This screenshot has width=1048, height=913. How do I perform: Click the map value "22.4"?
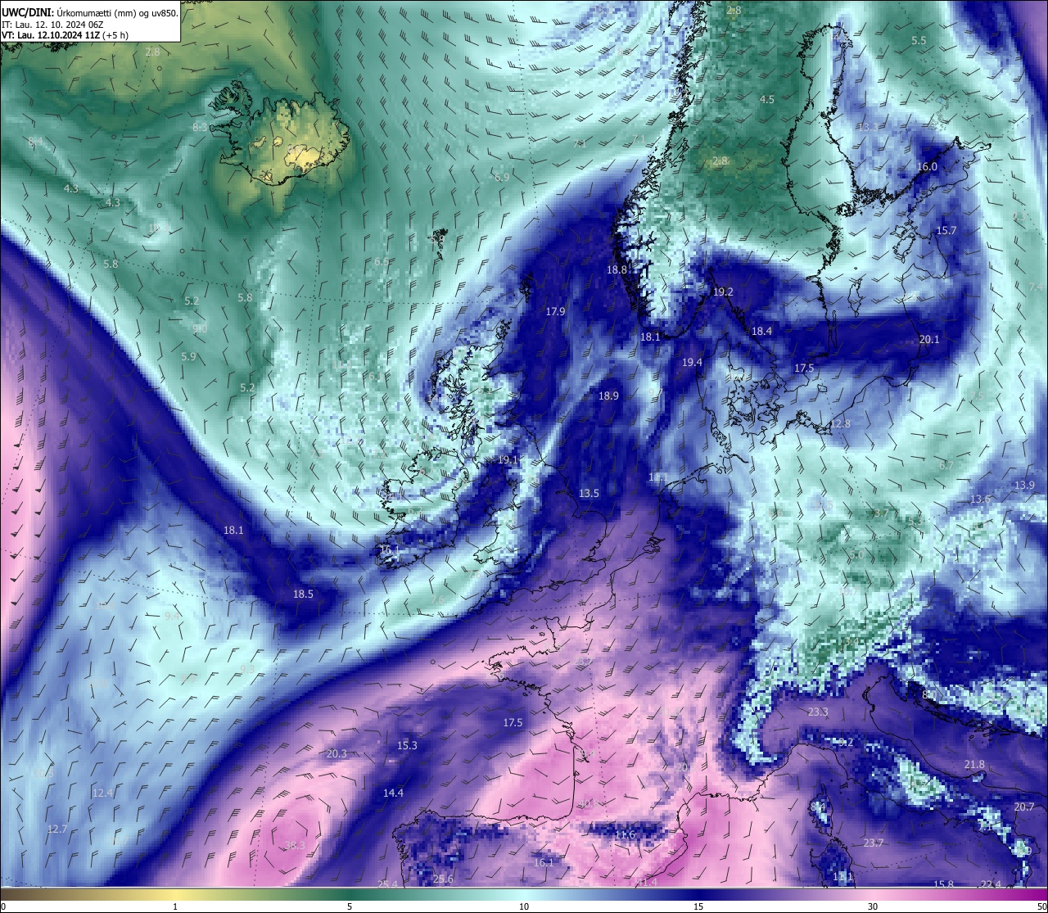coord(991,884)
